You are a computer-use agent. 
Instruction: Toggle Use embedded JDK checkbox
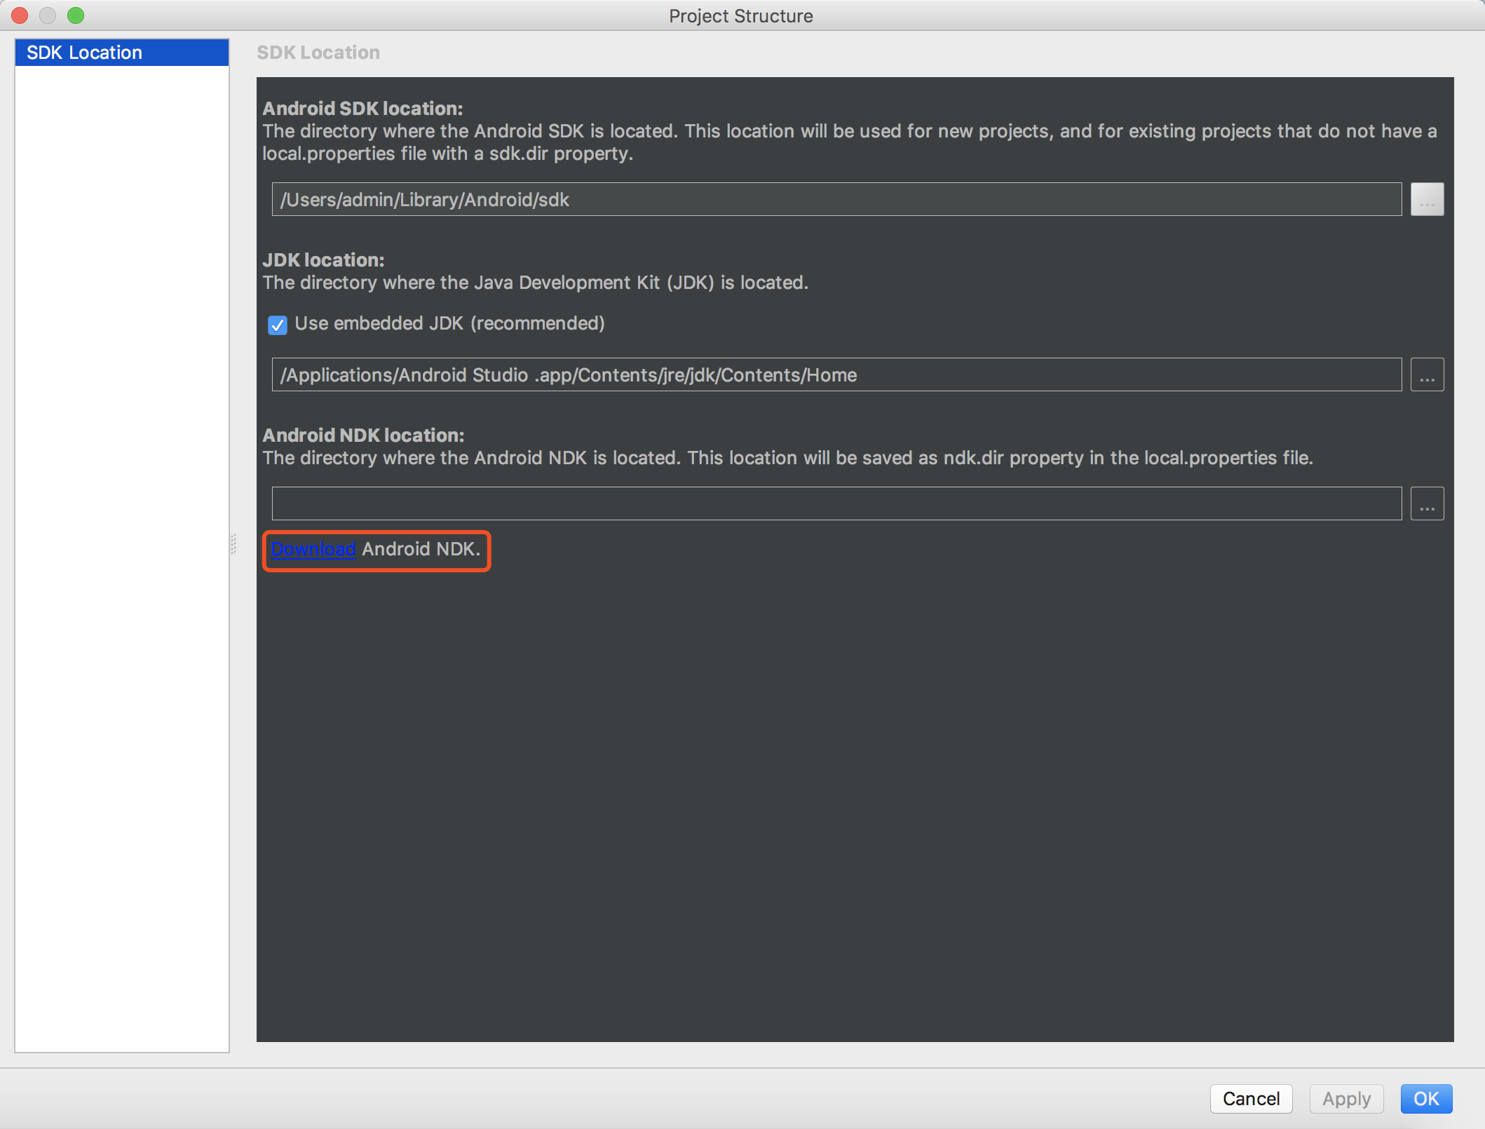(278, 325)
